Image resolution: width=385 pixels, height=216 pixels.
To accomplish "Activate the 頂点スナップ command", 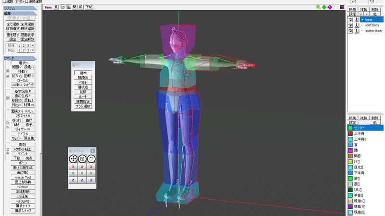I will click(x=23, y=211).
